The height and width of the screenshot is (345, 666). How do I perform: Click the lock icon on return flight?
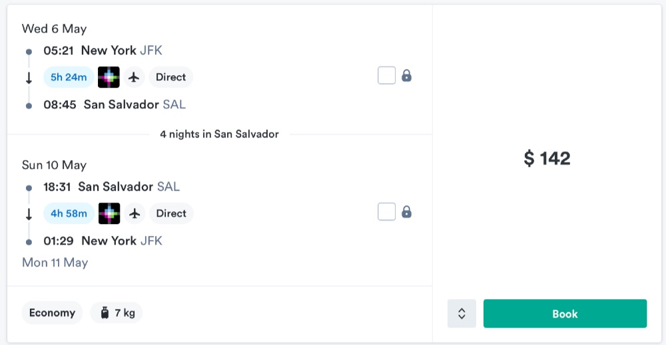[407, 212]
